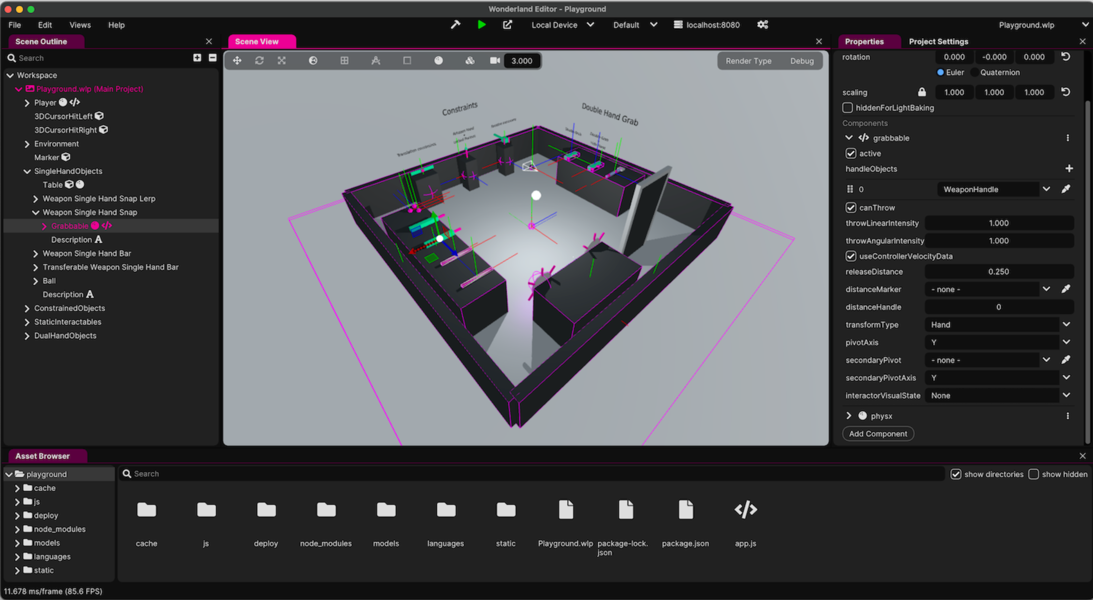Enable the hiddenForLightBaking checkbox

click(x=848, y=108)
